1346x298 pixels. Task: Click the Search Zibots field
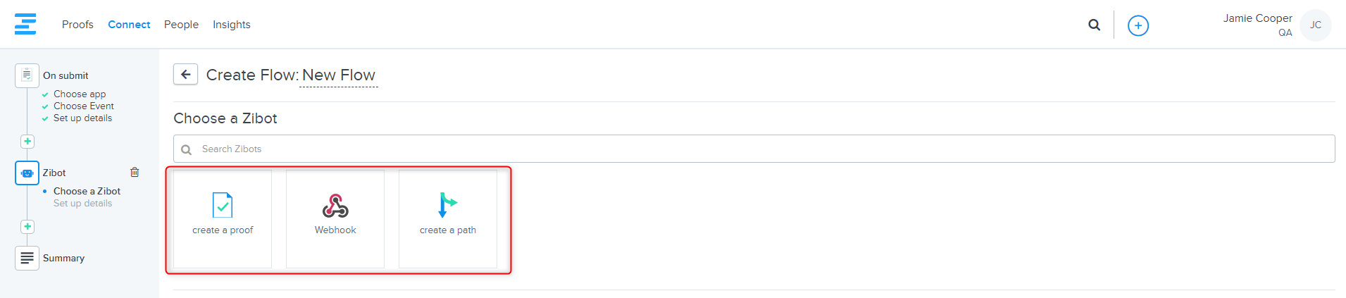(x=754, y=149)
